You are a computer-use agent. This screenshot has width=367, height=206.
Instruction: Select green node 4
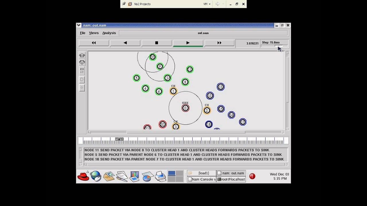coord(145,88)
